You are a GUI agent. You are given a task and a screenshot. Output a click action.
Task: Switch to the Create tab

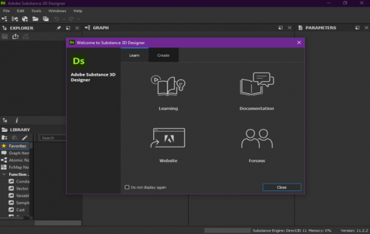[x=163, y=55]
